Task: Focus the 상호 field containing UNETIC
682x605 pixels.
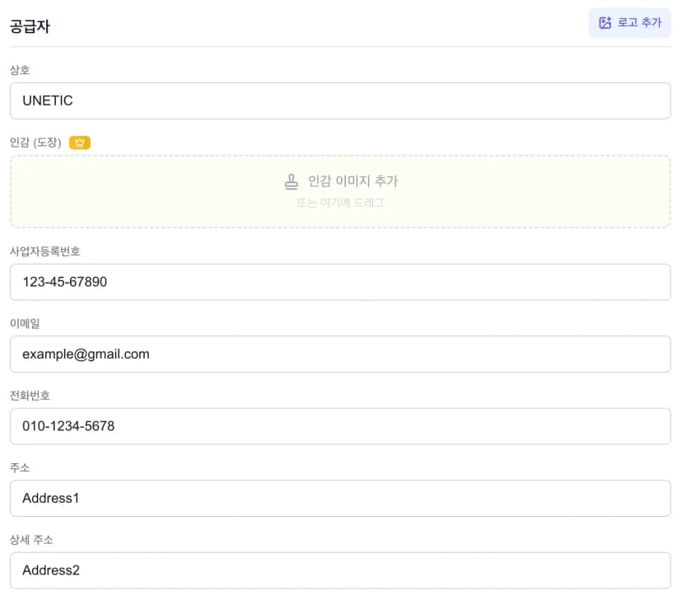Action: [x=340, y=101]
